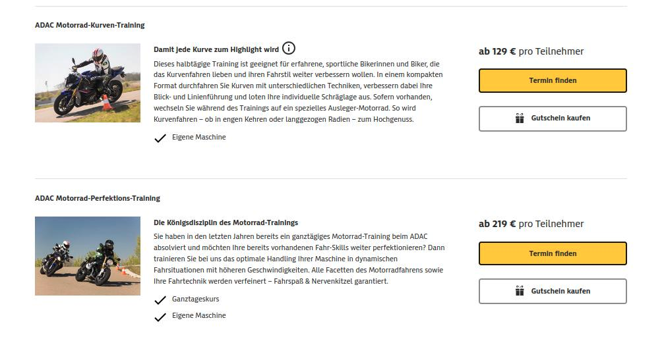Click the "ADAC Motorrad-Kurven-Training" title
The image size is (664, 337).
click(90, 25)
